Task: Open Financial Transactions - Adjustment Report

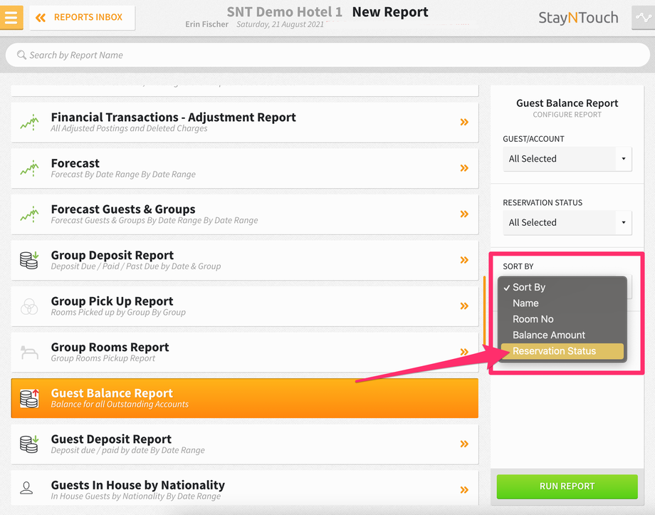Action: [x=244, y=122]
